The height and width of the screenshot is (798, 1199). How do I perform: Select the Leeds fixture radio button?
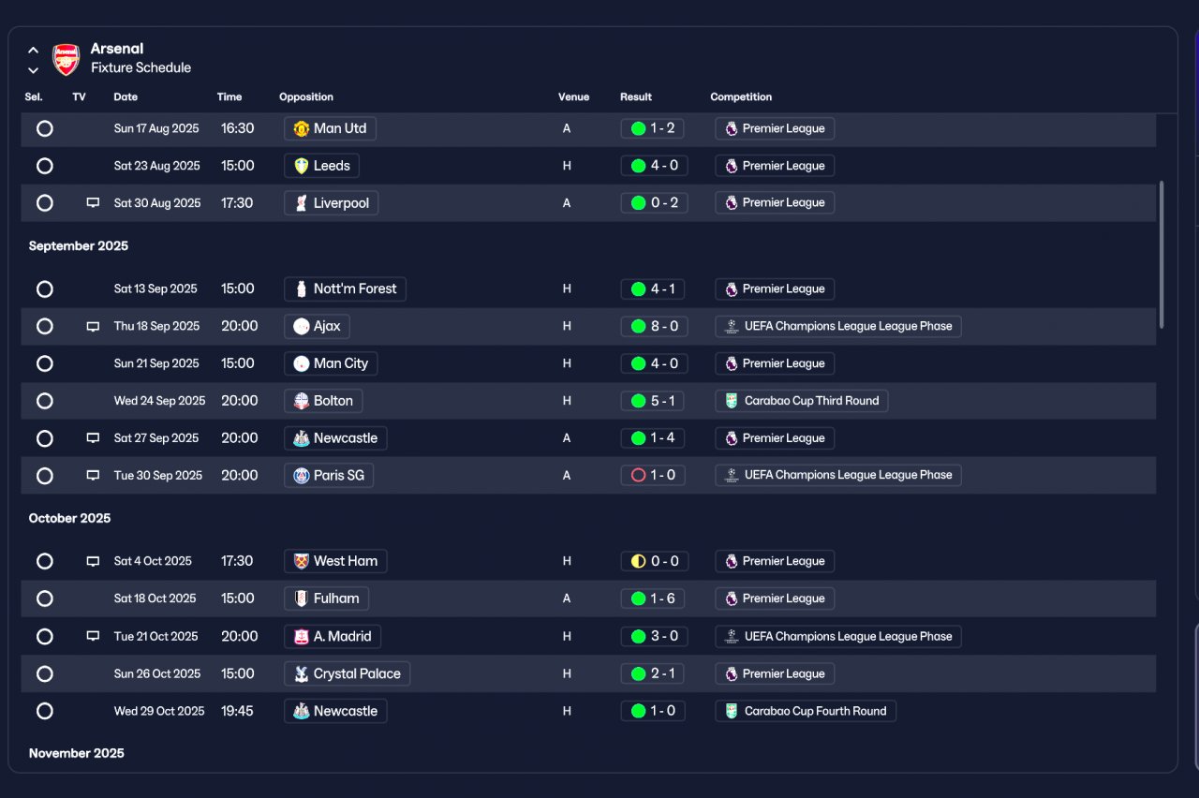tap(44, 166)
